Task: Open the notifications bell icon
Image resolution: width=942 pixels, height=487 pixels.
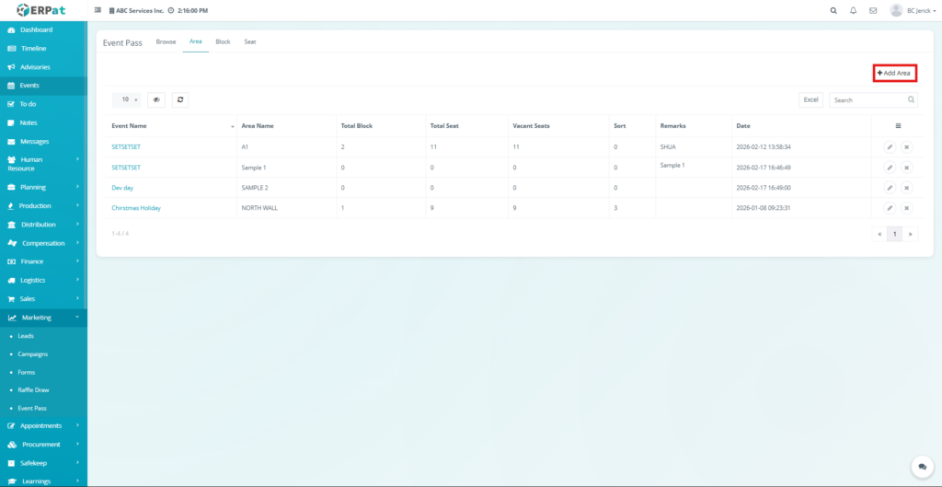Action: click(x=853, y=10)
